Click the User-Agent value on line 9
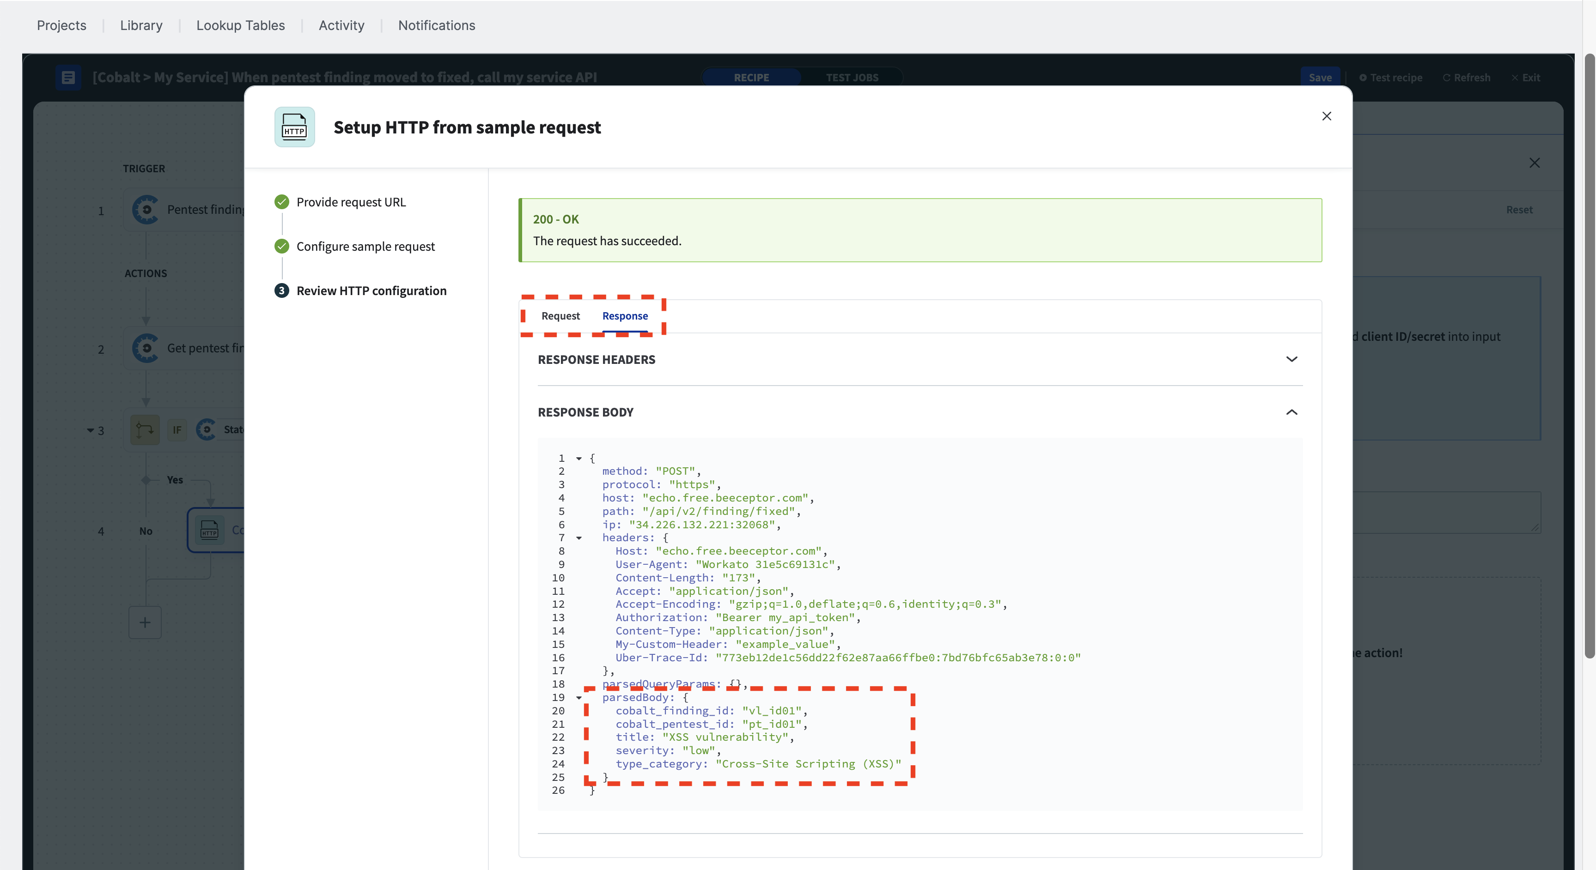The image size is (1596, 870). coord(765,565)
